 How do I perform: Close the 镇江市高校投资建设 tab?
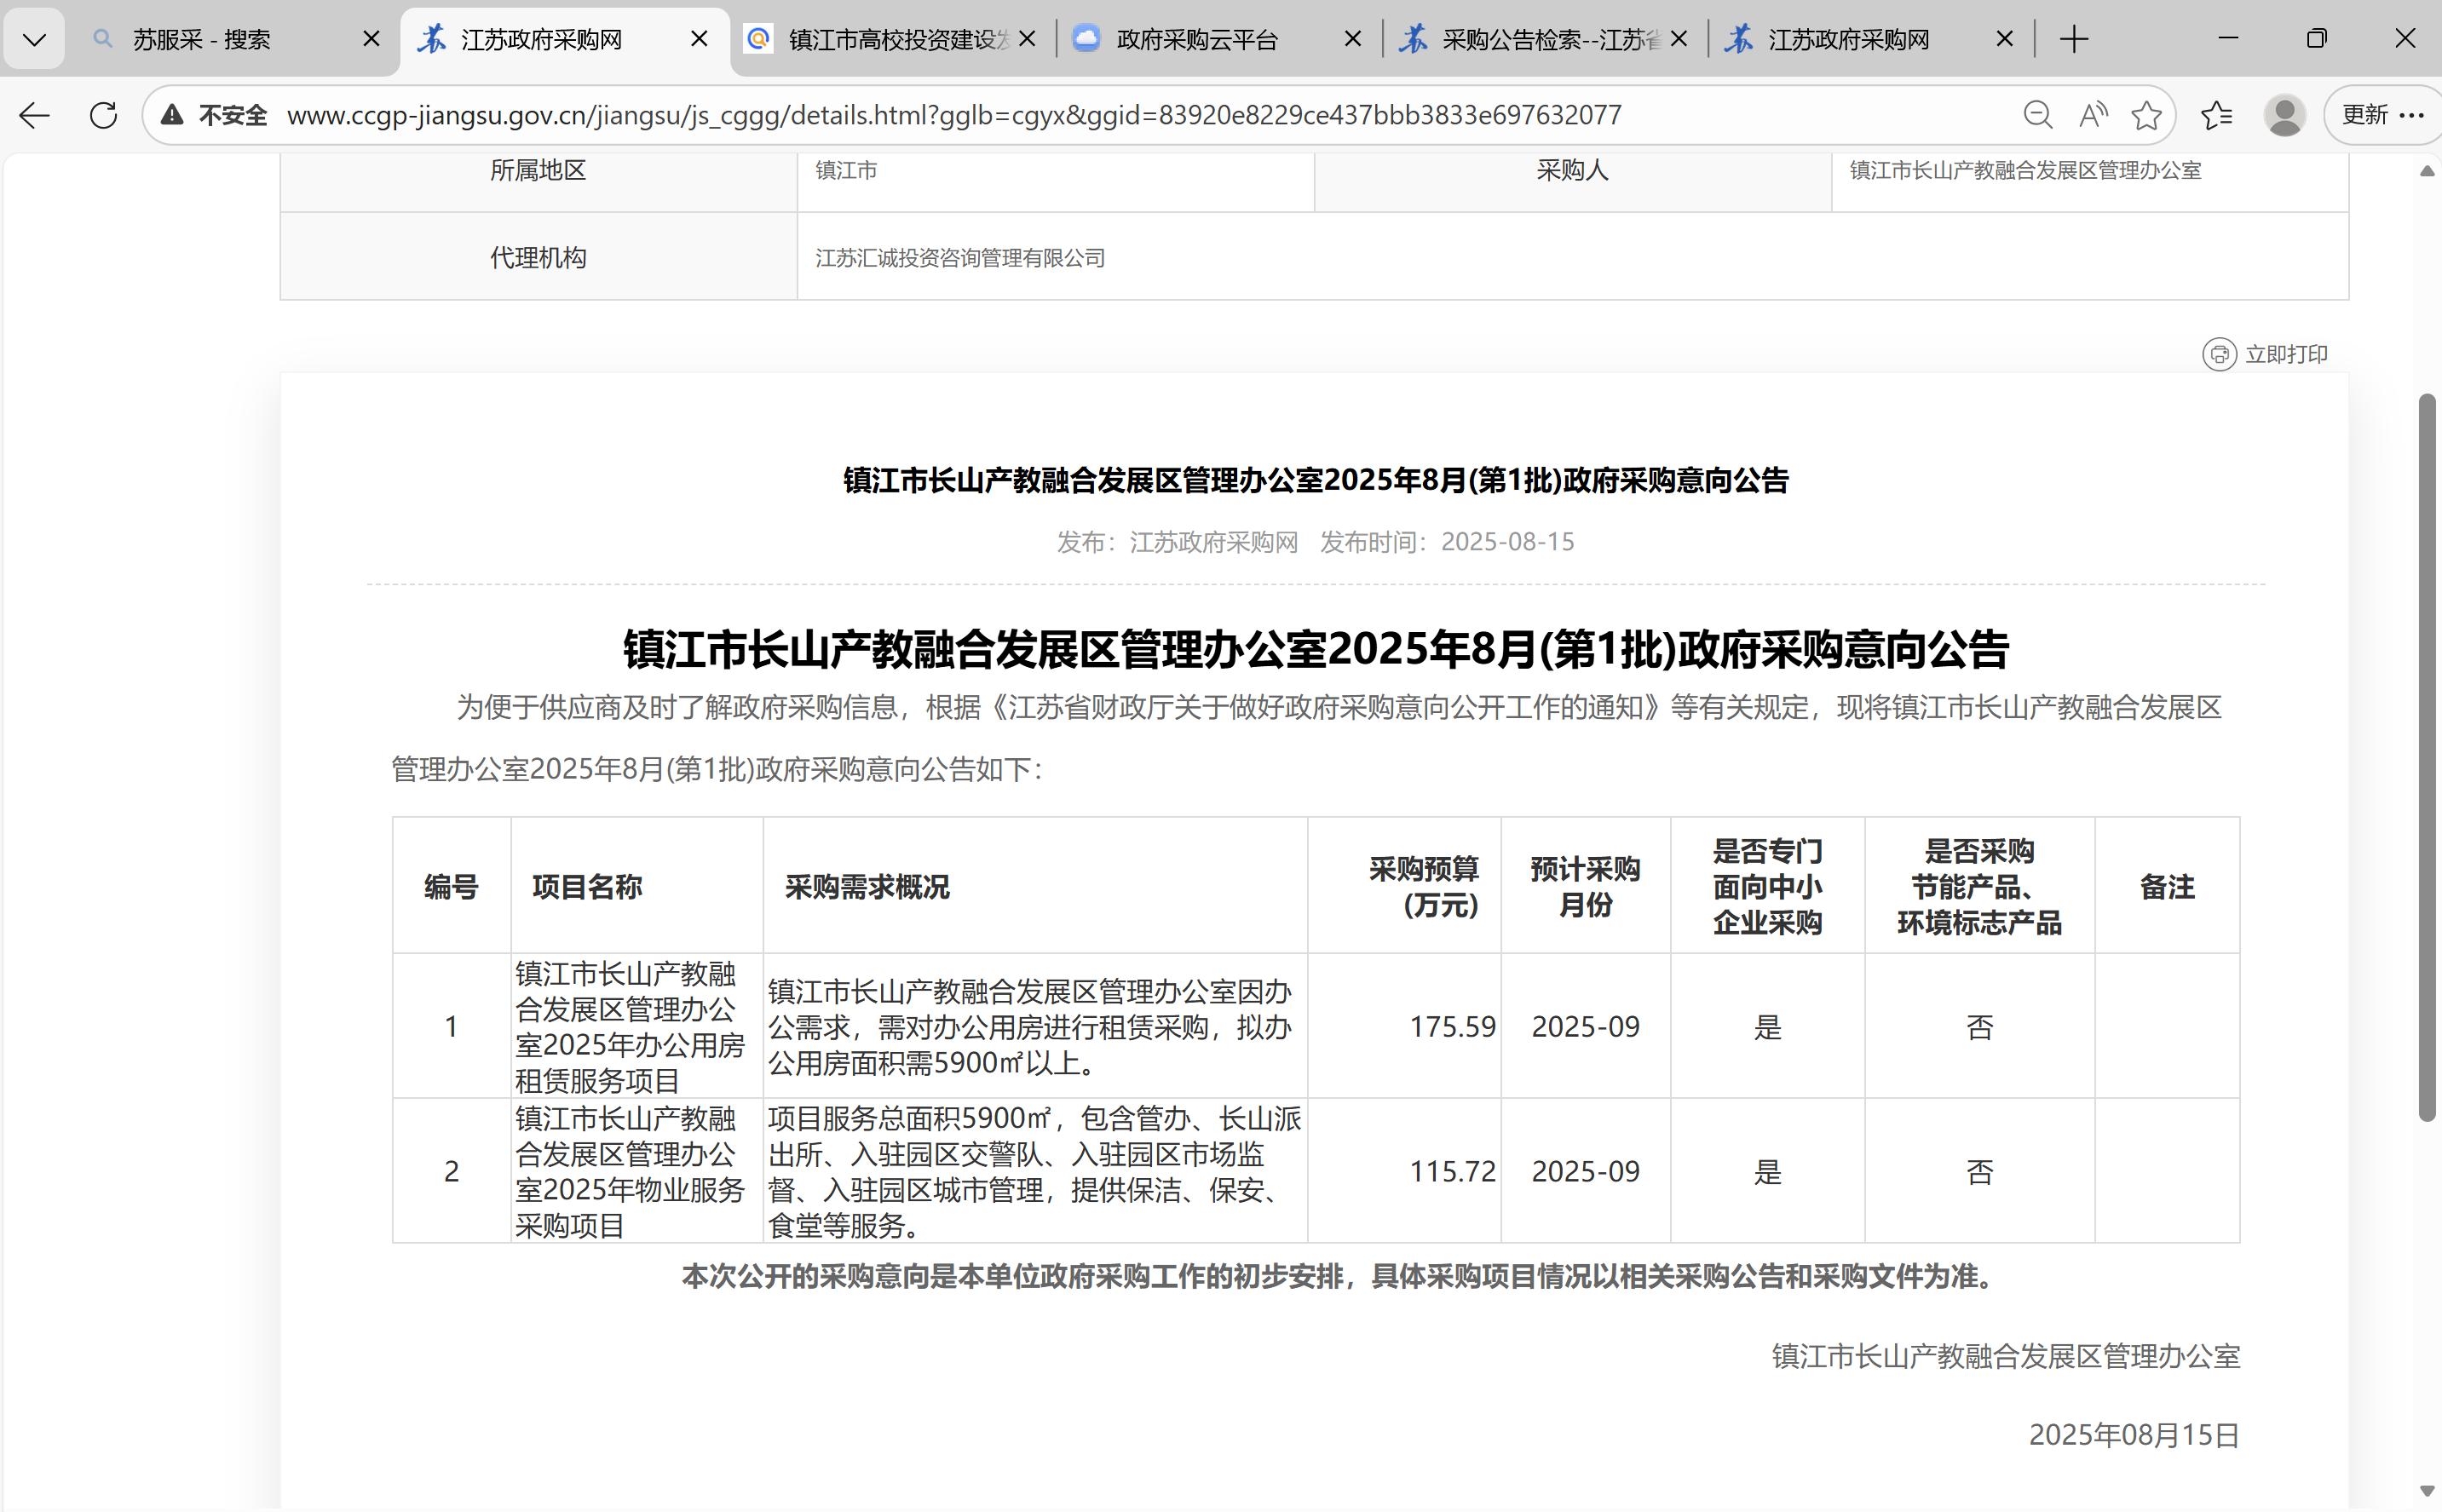point(1027,40)
